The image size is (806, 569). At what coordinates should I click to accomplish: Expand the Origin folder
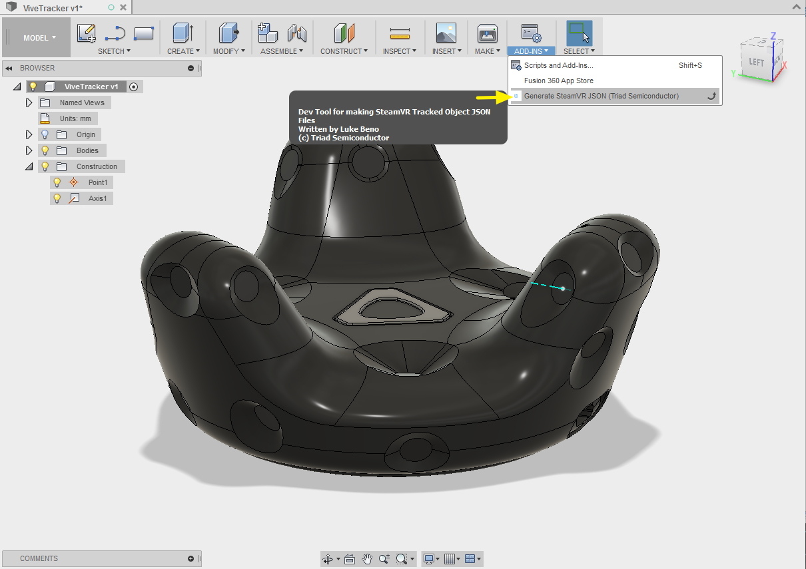[x=29, y=134]
